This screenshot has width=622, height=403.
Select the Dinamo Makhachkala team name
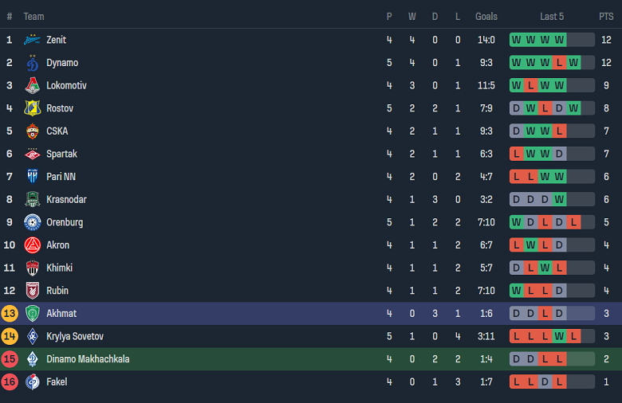(x=88, y=359)
